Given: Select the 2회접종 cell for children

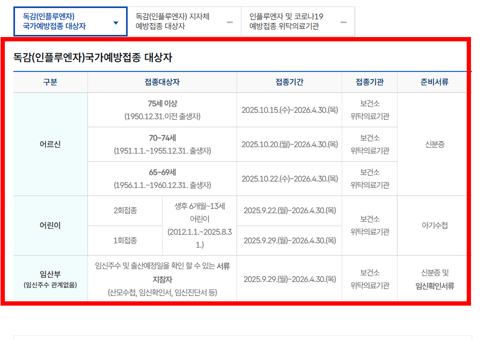Looking at the screenshot, I should [126, 211].
